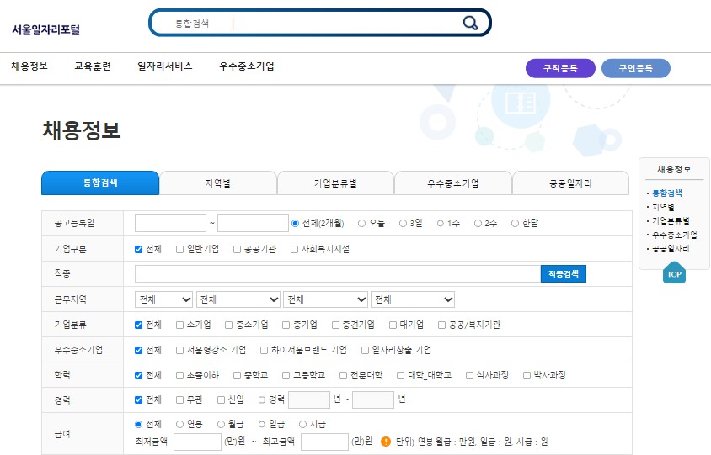Open the second 근무지역 dropdown
This screenshot has width=711, height=455.
[238, 299]
